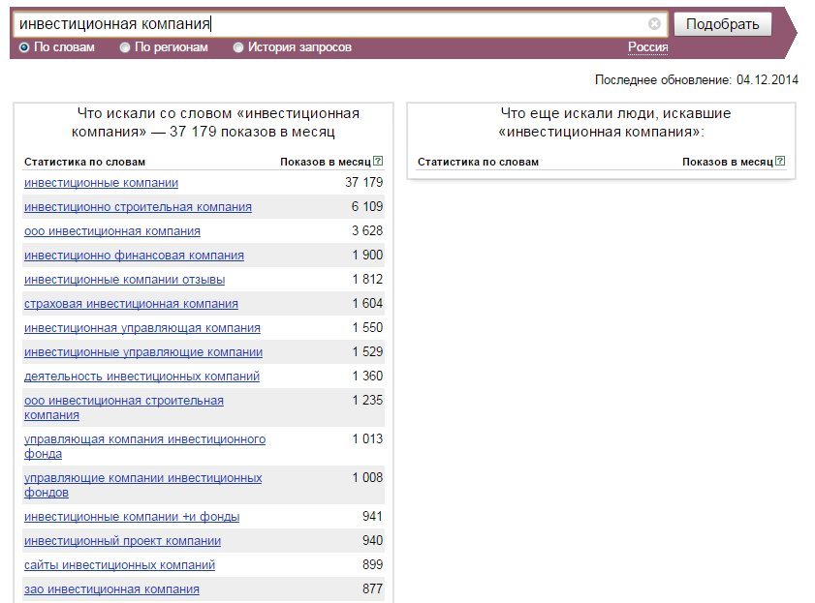Open link инвестиционные управляющие компании
Viewport: 815px width, 603px height.
pyautogui.click(x=143, y=352)
